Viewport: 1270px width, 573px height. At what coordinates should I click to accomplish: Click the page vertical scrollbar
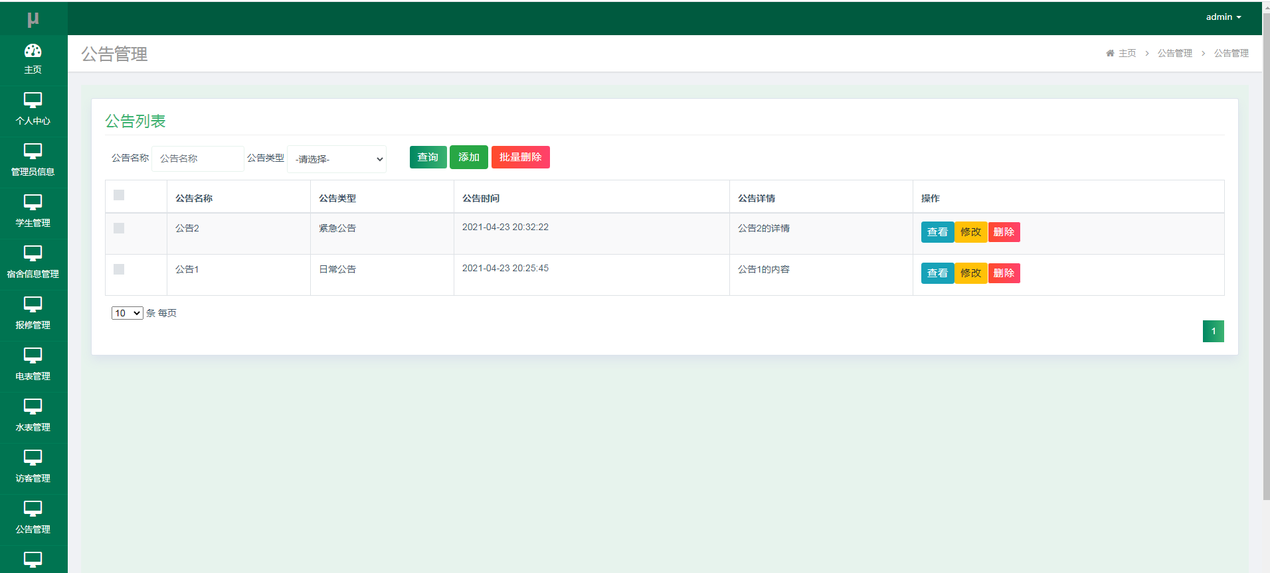1266,255
